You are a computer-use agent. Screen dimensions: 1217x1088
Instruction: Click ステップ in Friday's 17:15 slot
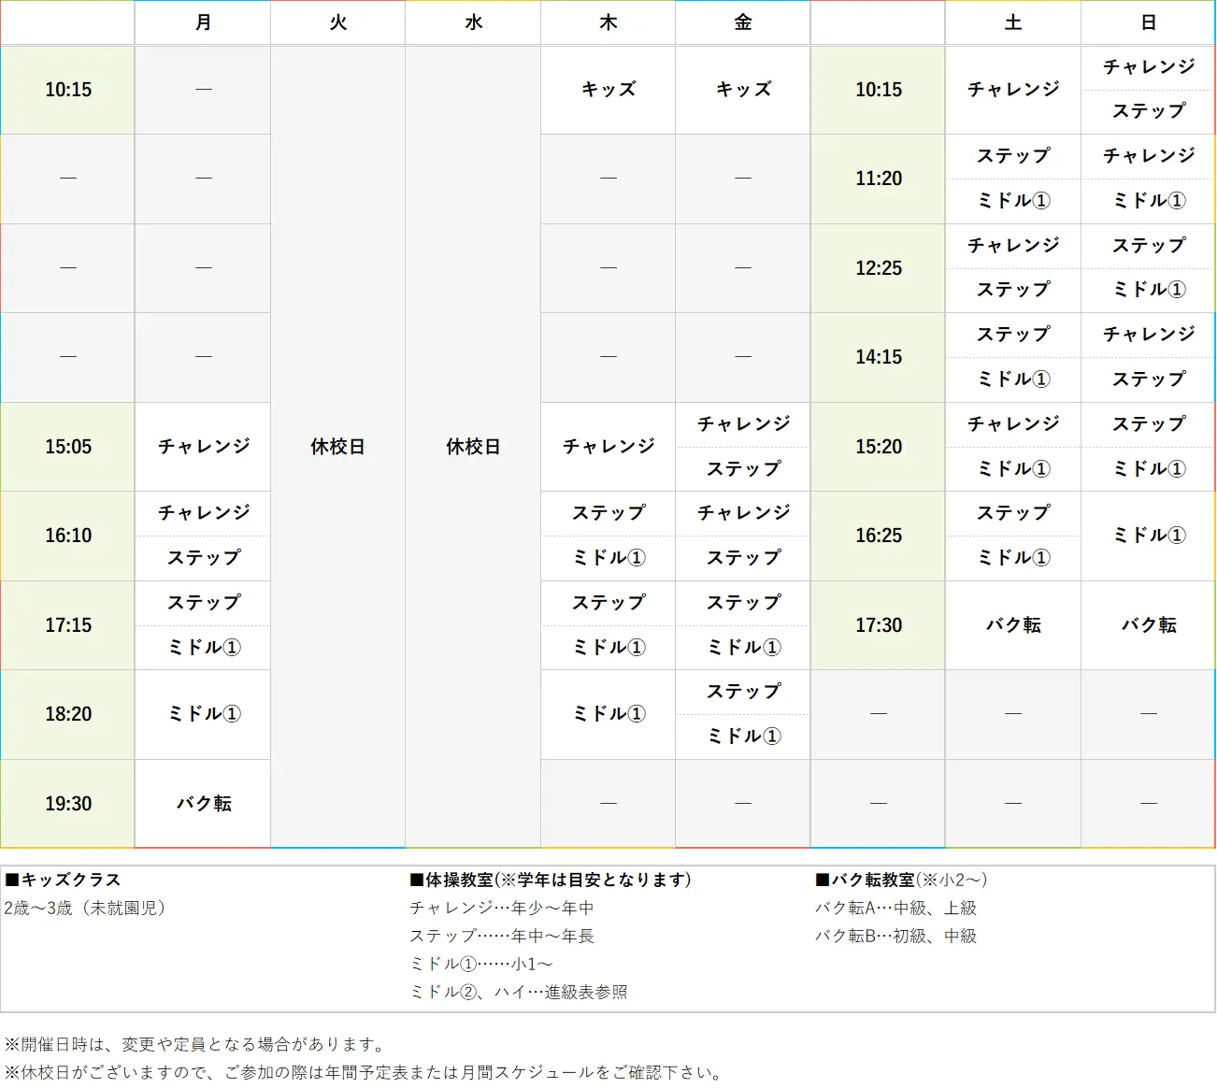pos(742,603)
